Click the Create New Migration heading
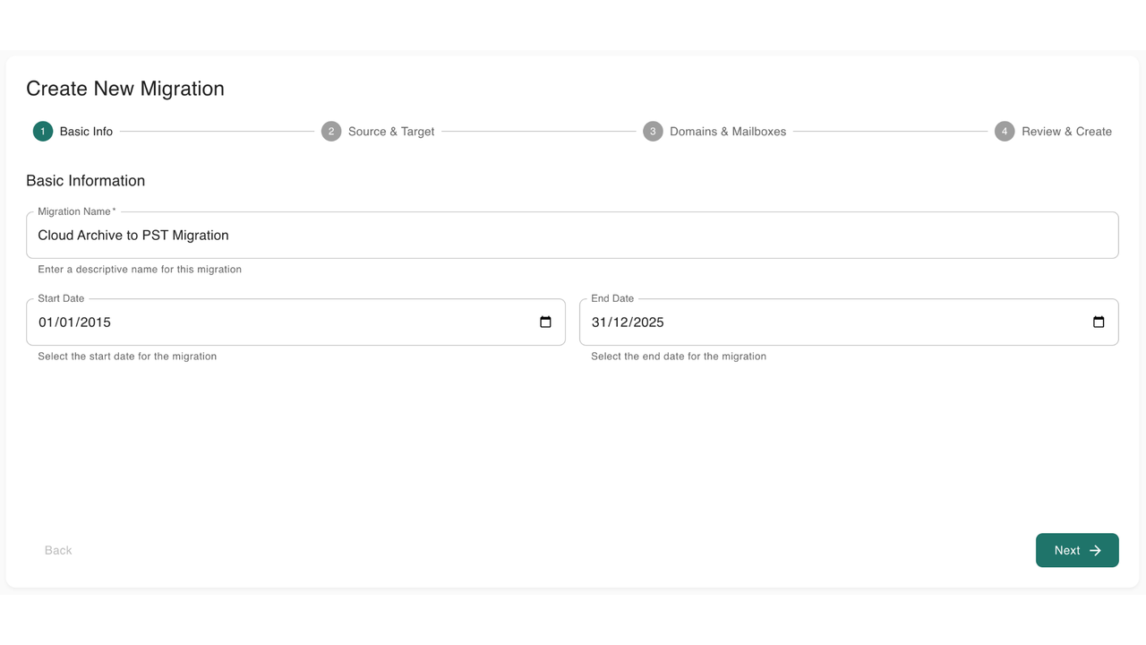Image resolution: width=1146 pixels, height=645 pixels. [x=125, y=89]
